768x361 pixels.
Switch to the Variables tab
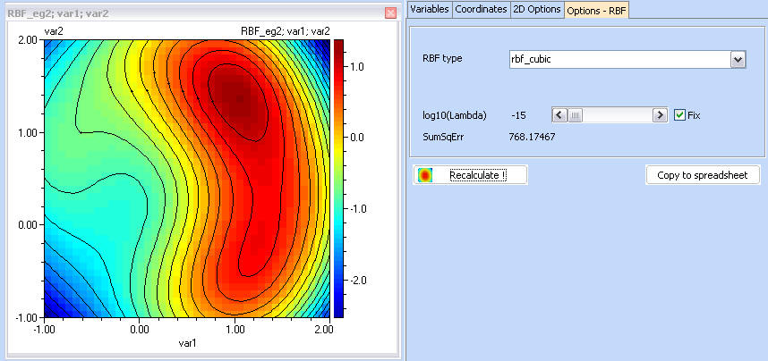tap(429, 9)
